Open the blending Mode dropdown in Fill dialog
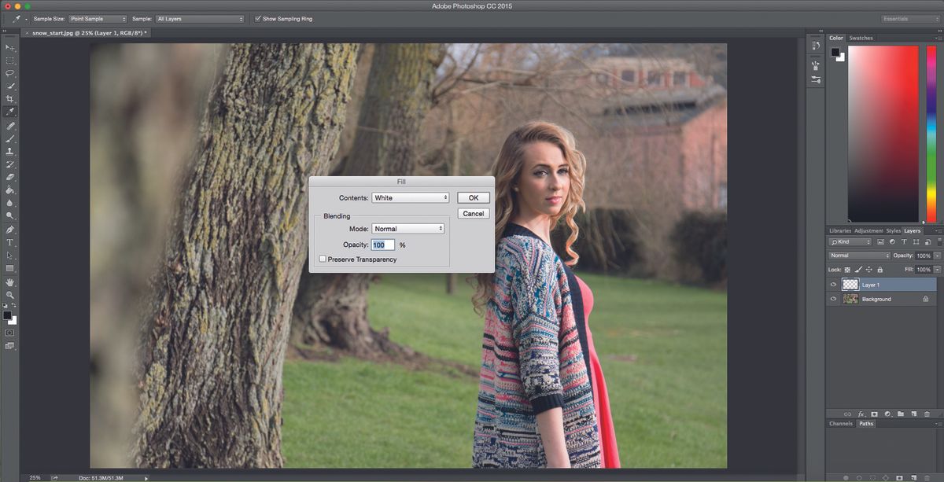 click(407, 228)
